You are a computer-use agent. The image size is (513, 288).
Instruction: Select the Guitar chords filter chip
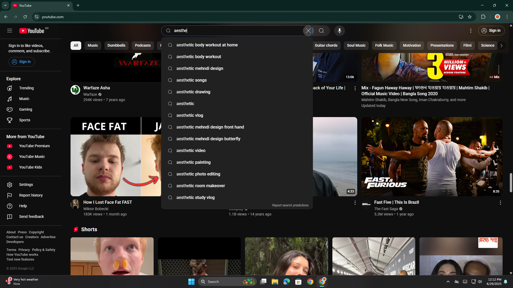pos(326,45)
